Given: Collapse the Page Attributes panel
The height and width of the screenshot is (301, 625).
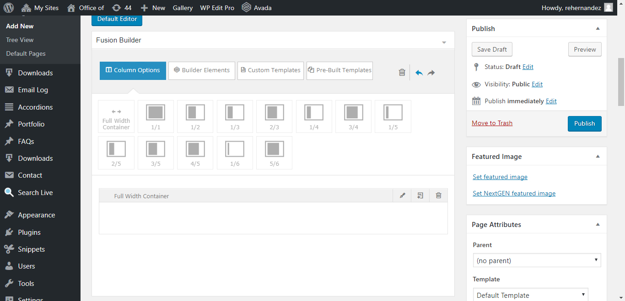Looking at the screenshot, I should (598, 224).
